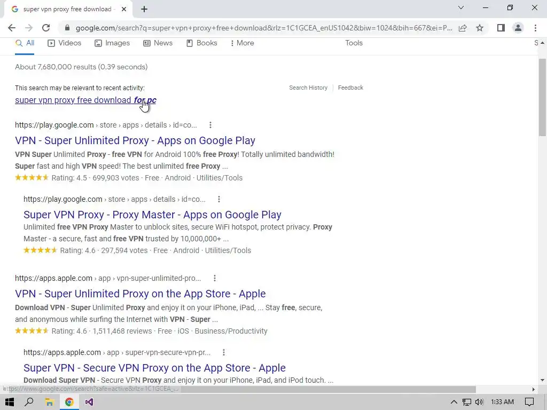The image size is (547, 410).
Task: Open options for Super VPN Secure VPN Proxy result
Action: 224,352
